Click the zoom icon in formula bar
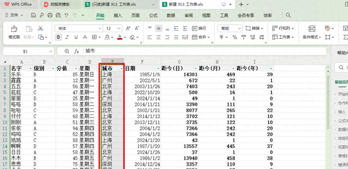Viewport: 348px width, 169px height. pos(67,51)
